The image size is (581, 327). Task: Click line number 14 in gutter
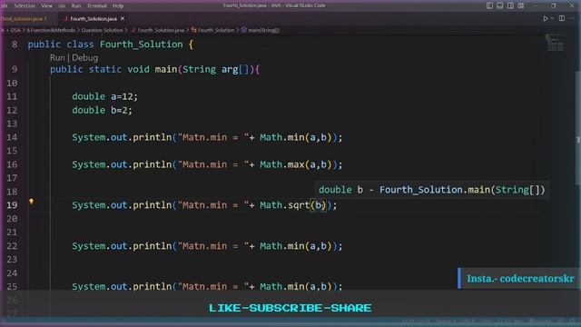[x=12, y=137]
